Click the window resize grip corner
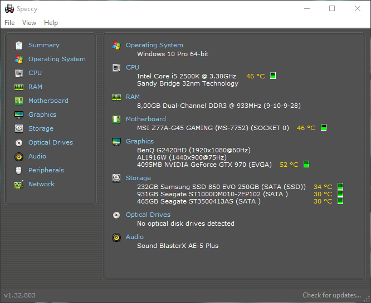The height and width of the screenshot is (303, 371). (367, 299)
